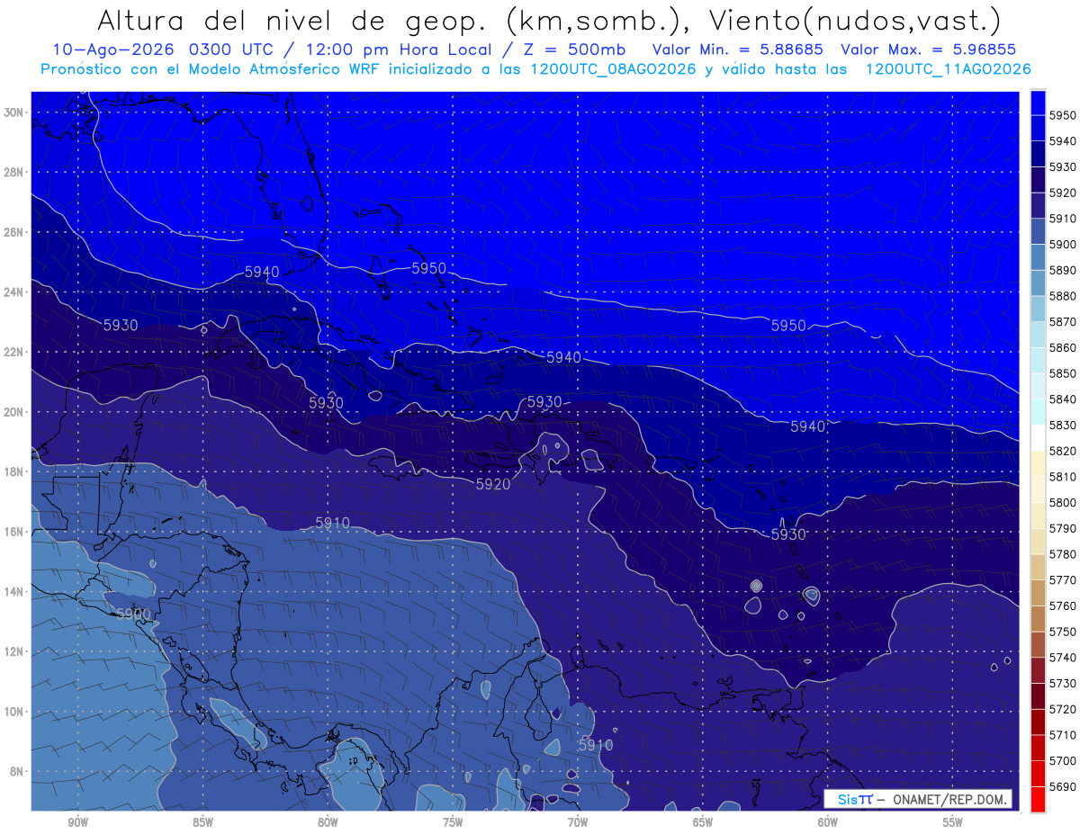Select the '22N' latitude label

[14, 352]
